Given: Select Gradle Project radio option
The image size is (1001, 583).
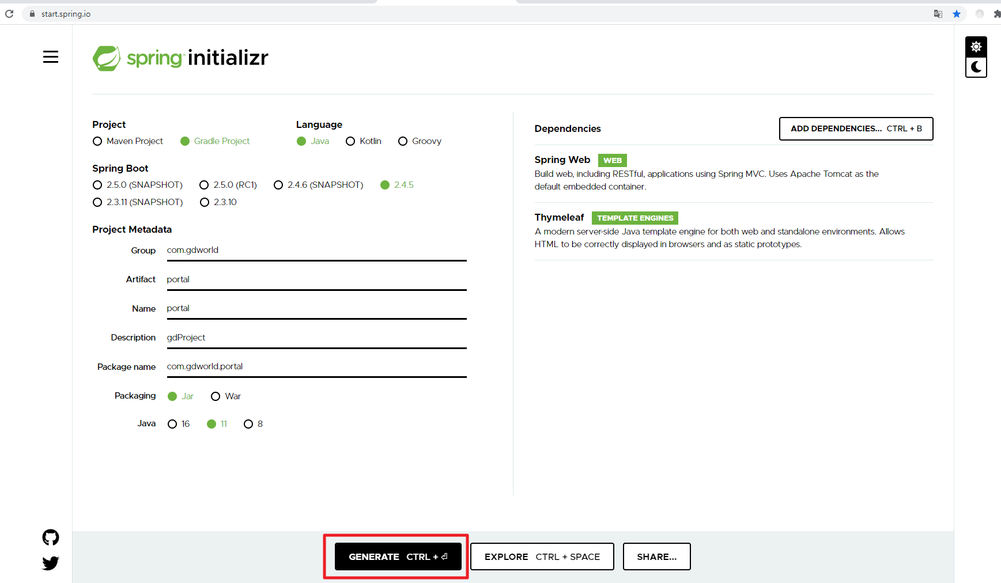Looking at the screenshot, I should point(215,141).
